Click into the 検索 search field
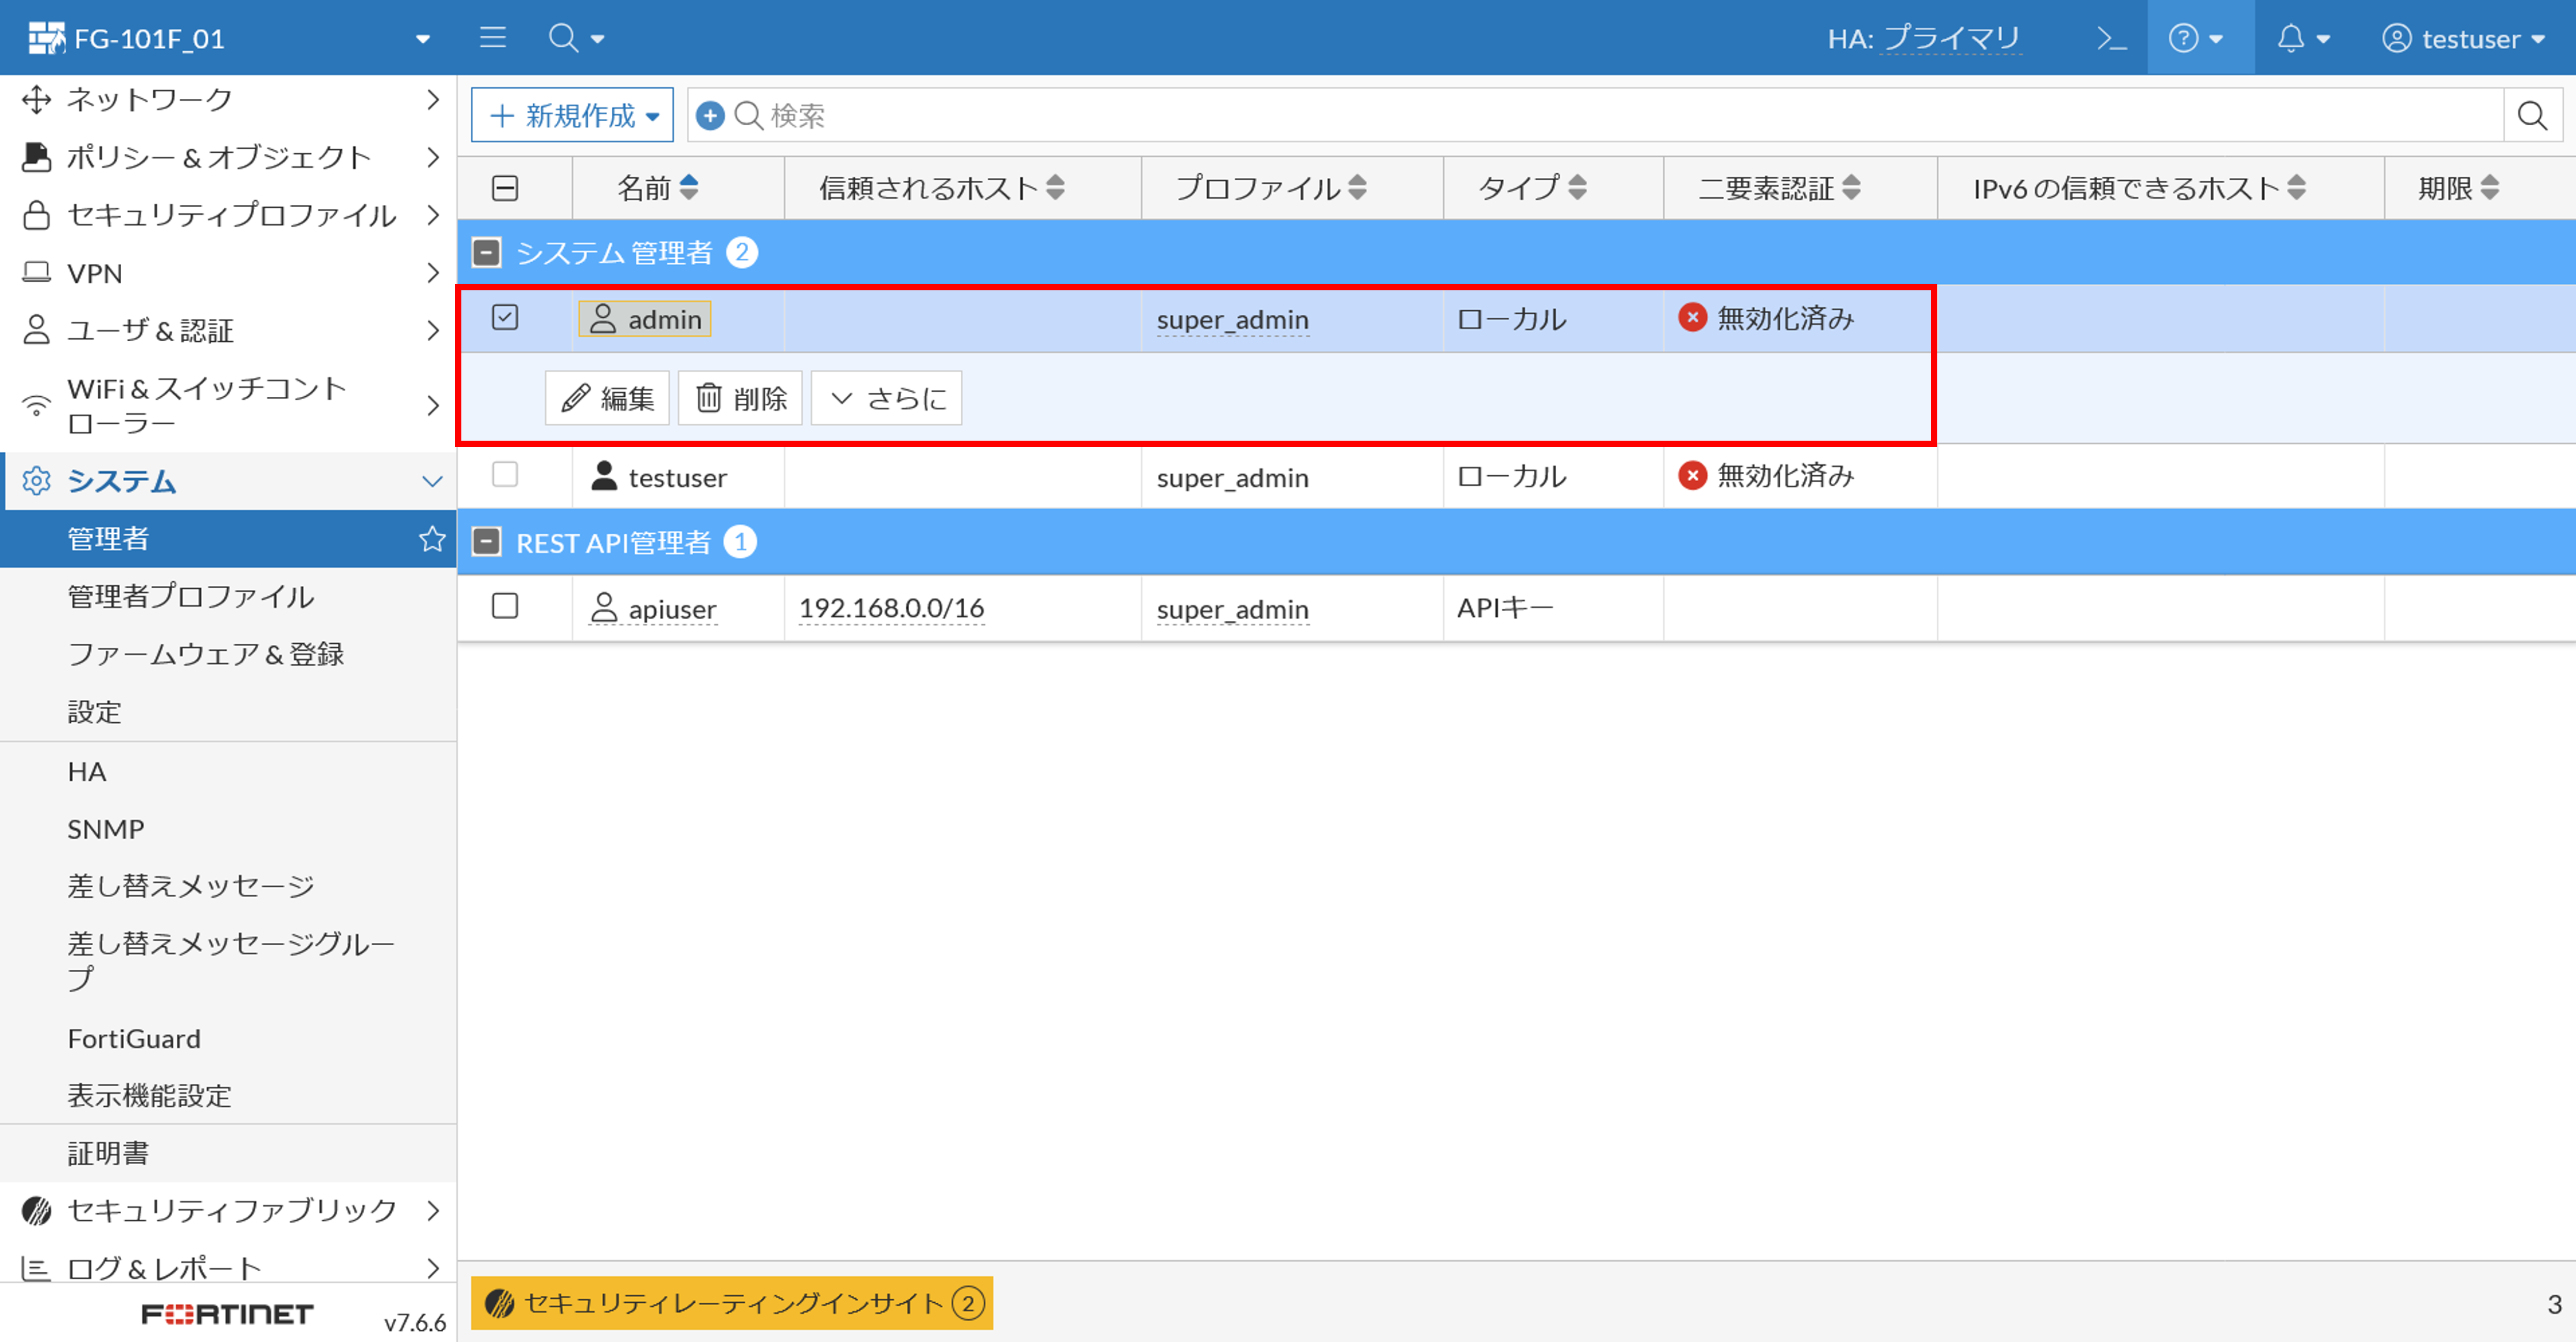This screenshot has height=1342, width=2576. pyautogui.click(x=1600, y=116)
